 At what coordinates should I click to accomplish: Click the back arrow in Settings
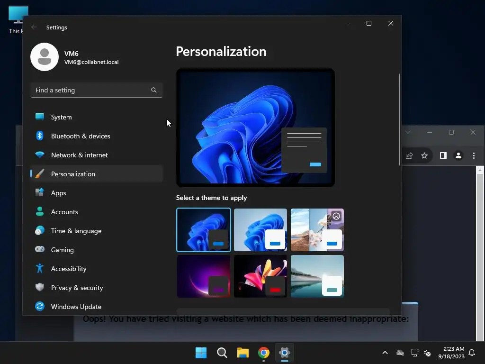(34, 27)
